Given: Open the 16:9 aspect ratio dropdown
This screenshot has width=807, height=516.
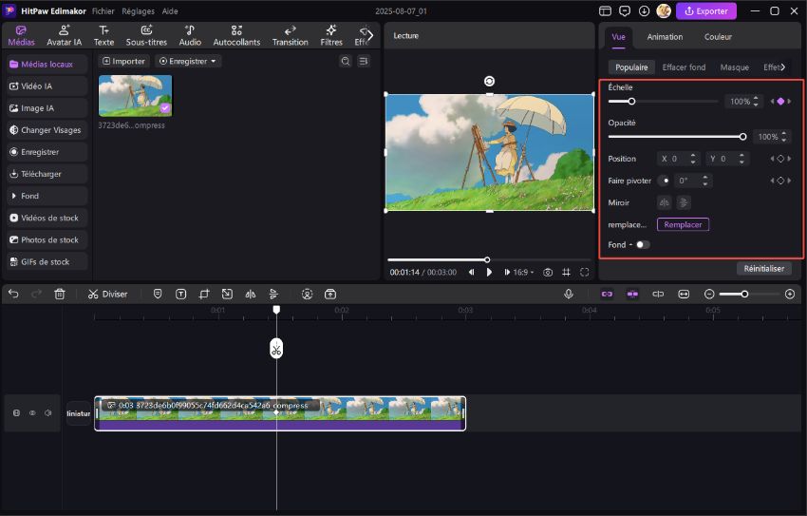Looking at the screenshot, I should [523, 272].
